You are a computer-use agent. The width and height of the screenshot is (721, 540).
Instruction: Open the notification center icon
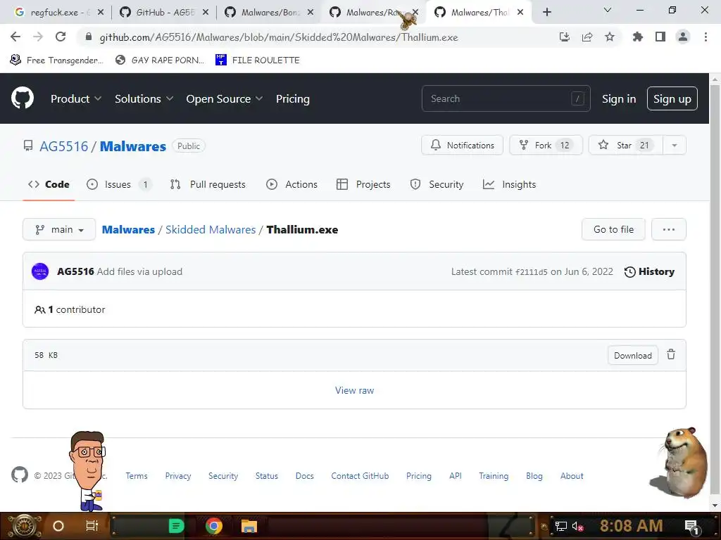691,526
